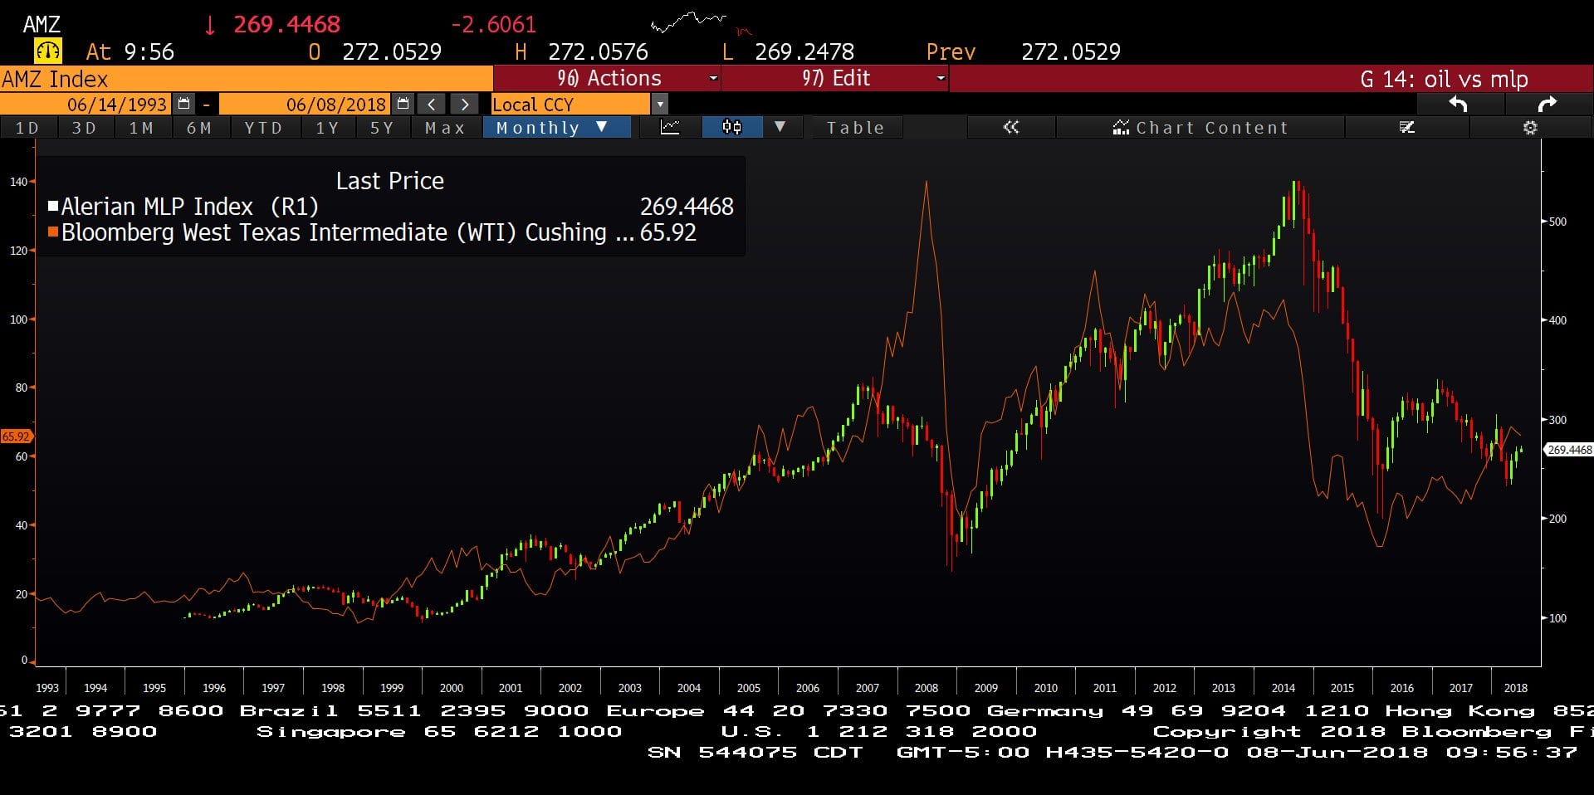The image size is (1594, 795).
Task: Select the 6M range tab
Action: point(199,127)
